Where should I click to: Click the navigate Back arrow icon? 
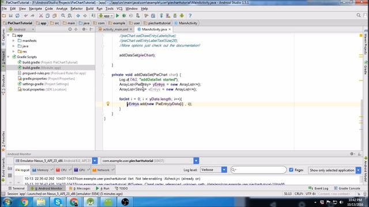pos(78,16)
